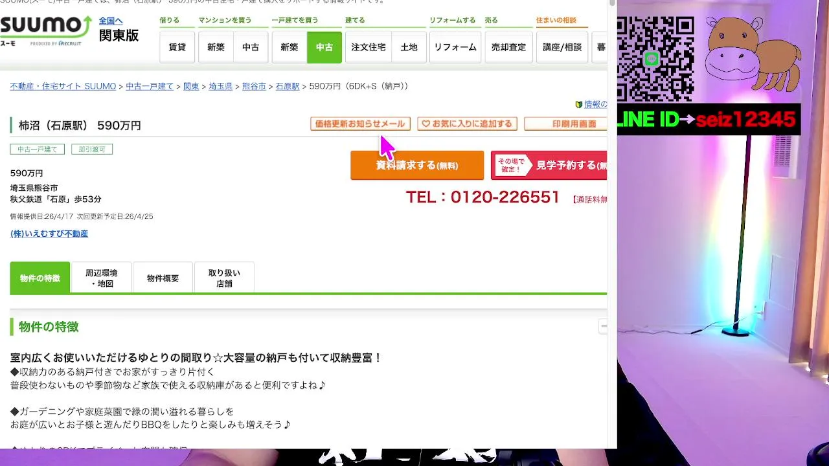
Task: Click the red 見学予約する button
Action: (x=549, y=165)
